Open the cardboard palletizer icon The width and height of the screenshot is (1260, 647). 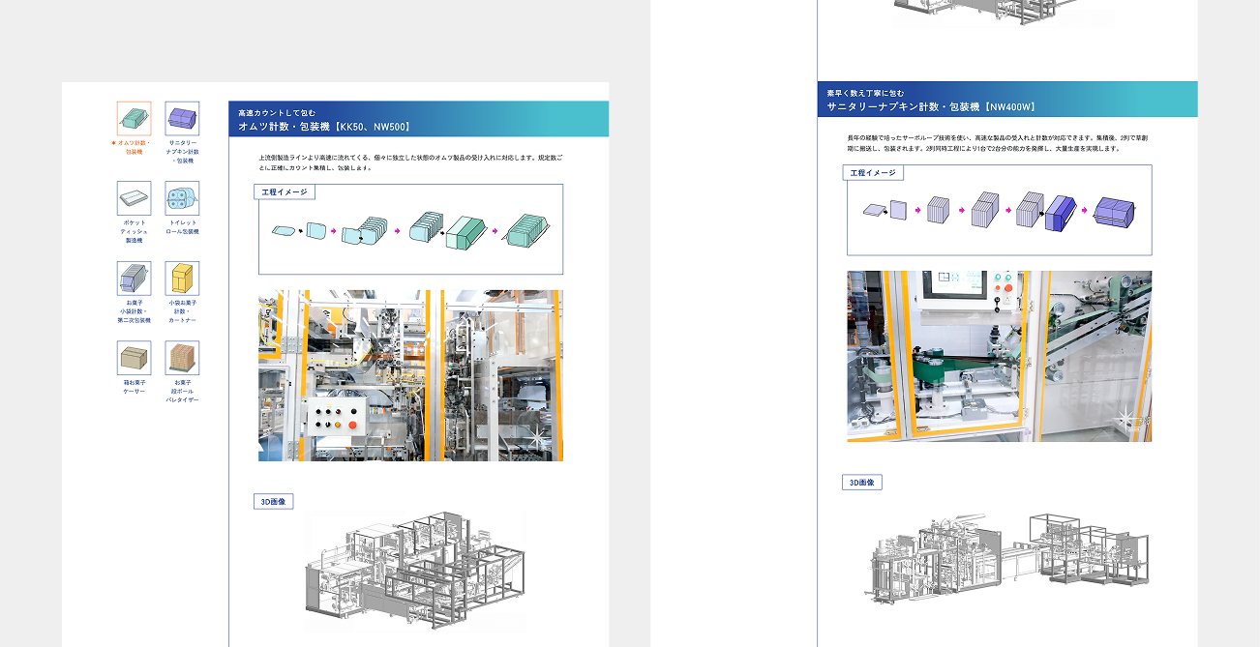(x=182, y=358)
